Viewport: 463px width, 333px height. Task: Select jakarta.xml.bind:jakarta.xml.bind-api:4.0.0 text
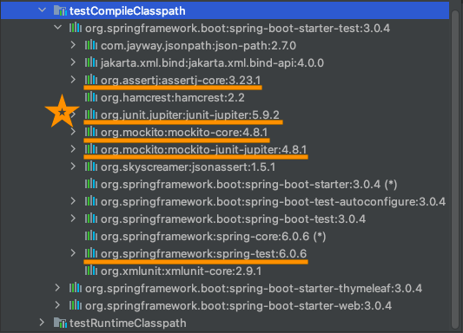pyautogui.click(x=212, y=63)
